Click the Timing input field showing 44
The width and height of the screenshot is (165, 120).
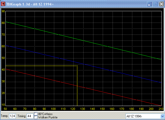tap(30, 116)
